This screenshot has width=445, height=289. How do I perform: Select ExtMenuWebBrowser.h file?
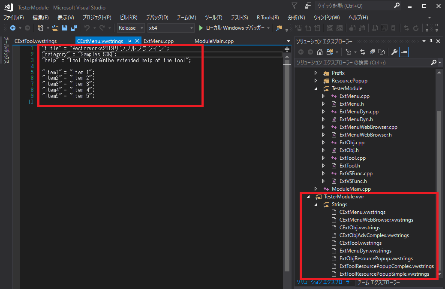point(366,135)
